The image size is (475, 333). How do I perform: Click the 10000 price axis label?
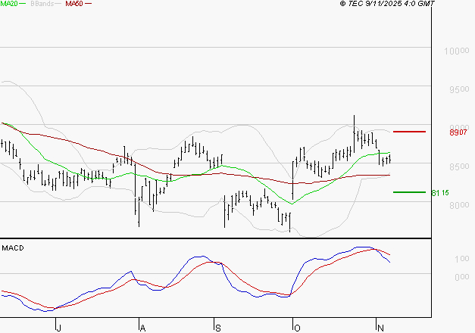point(457,51)
